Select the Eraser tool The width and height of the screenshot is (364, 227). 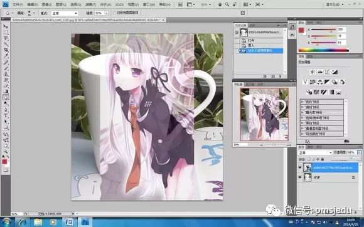[x=6, y=86]
